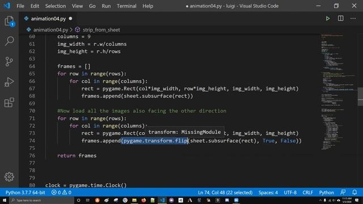This screenshot has width=363, height=204.
Task: Open Cortana circle on the taskbar
Action: tap(78, 200)
